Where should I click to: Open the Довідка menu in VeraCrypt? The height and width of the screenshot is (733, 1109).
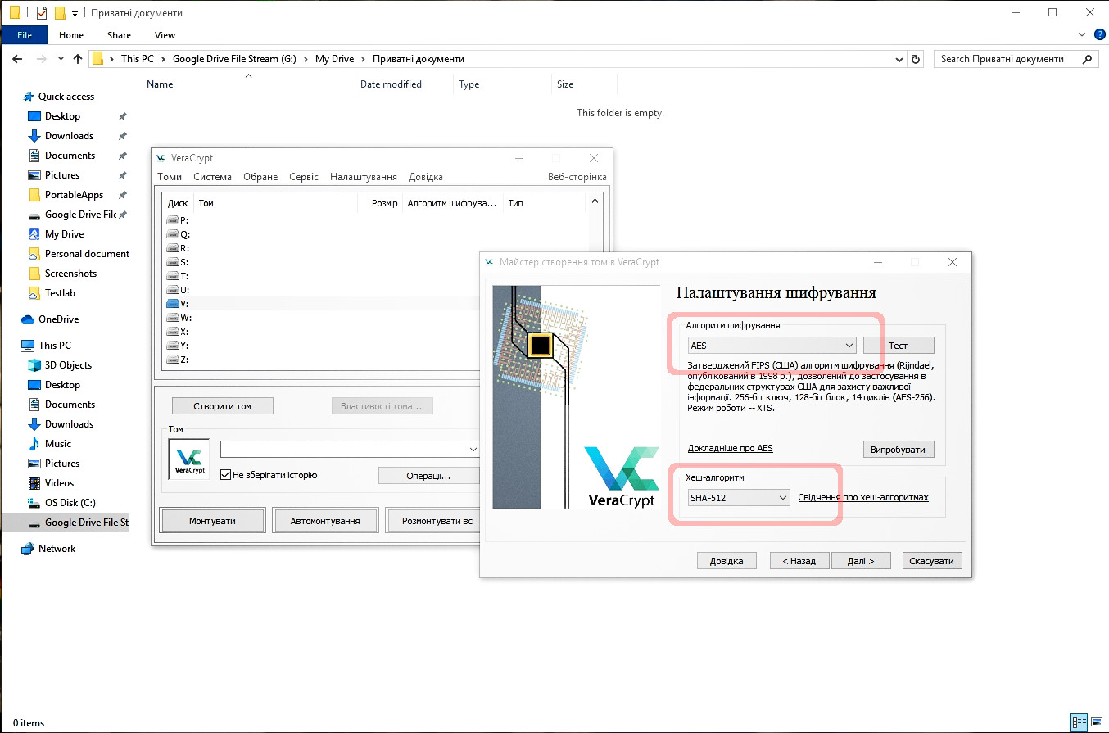(425, 177)
